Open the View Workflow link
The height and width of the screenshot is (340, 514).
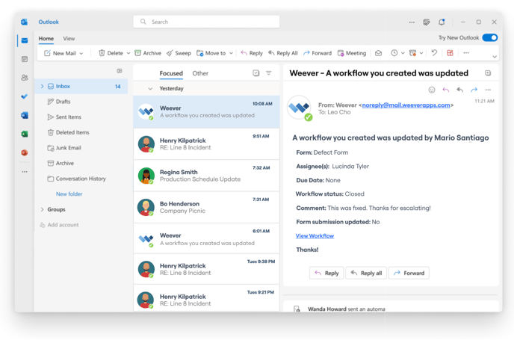click(315, 235)
